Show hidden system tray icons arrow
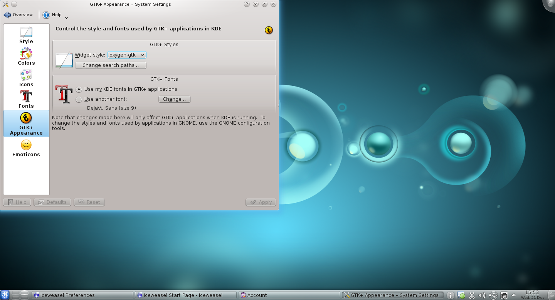Viewport: 555px width, 300px height. pyautogui.click(x=513, y=295)
